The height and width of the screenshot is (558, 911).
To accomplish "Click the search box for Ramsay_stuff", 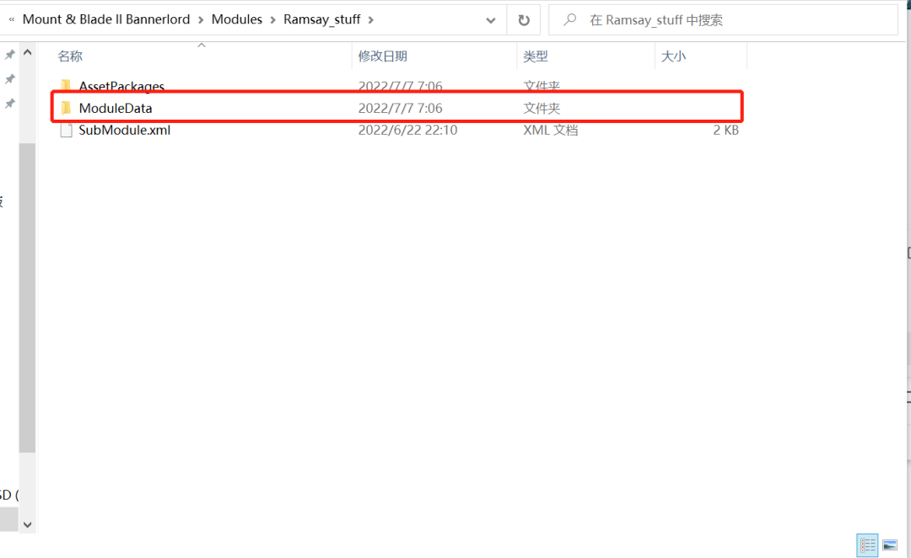I will [x=724, y=19].
